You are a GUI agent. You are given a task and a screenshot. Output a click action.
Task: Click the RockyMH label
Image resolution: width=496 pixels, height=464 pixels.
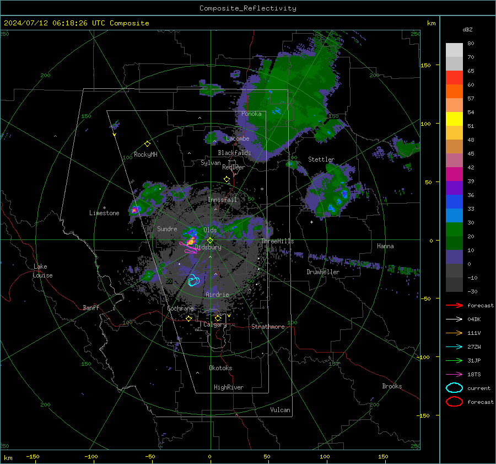pyautogui.click(x=145, y=154)
